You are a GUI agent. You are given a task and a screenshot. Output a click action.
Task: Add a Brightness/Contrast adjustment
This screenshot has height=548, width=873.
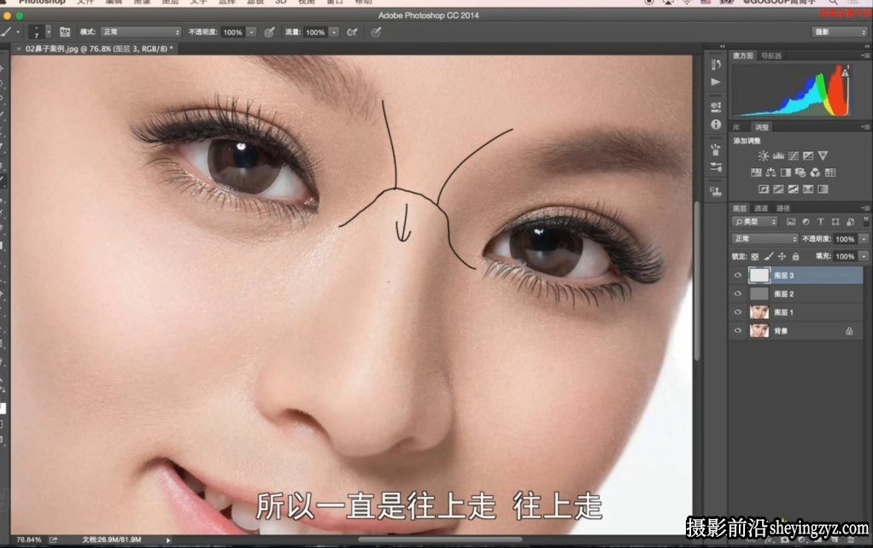click(763, 155)
